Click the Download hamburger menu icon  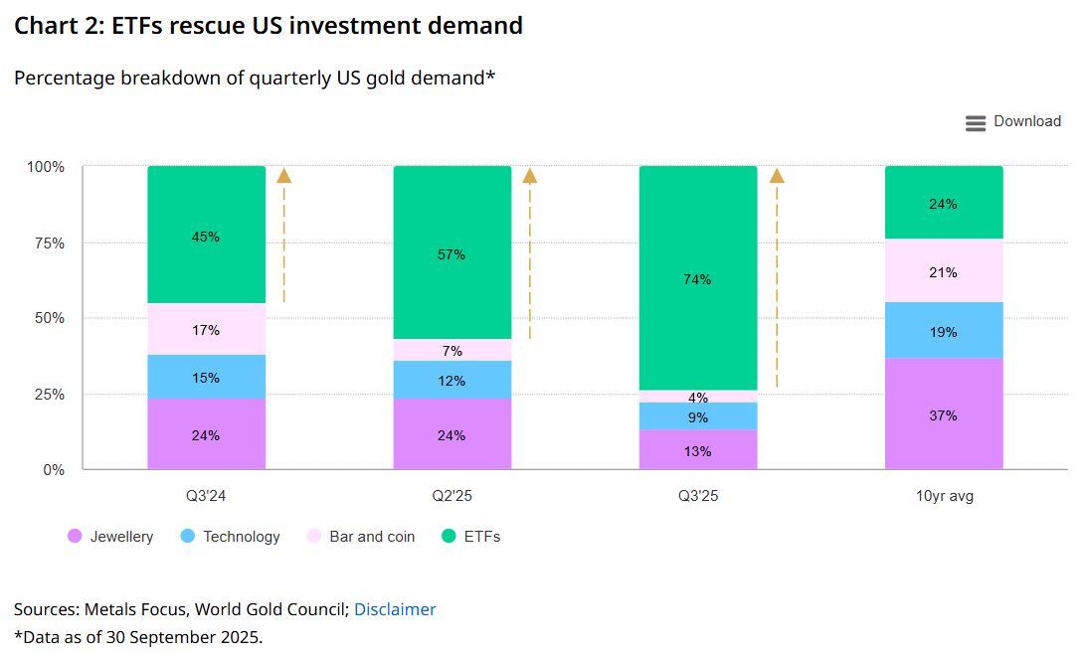click(x=976, y=122)
